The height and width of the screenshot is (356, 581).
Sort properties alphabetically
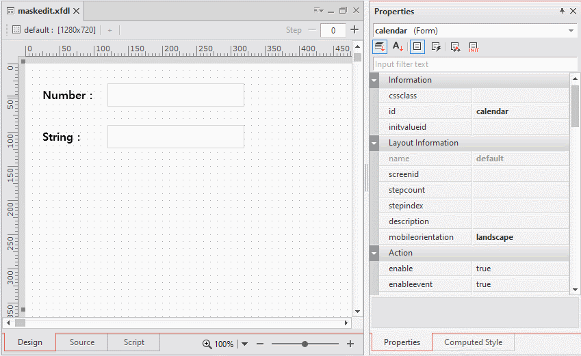point(398,46)
